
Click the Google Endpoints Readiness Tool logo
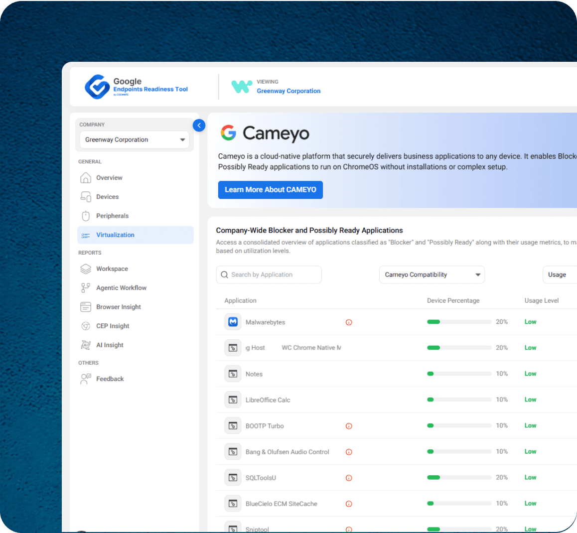136,87
